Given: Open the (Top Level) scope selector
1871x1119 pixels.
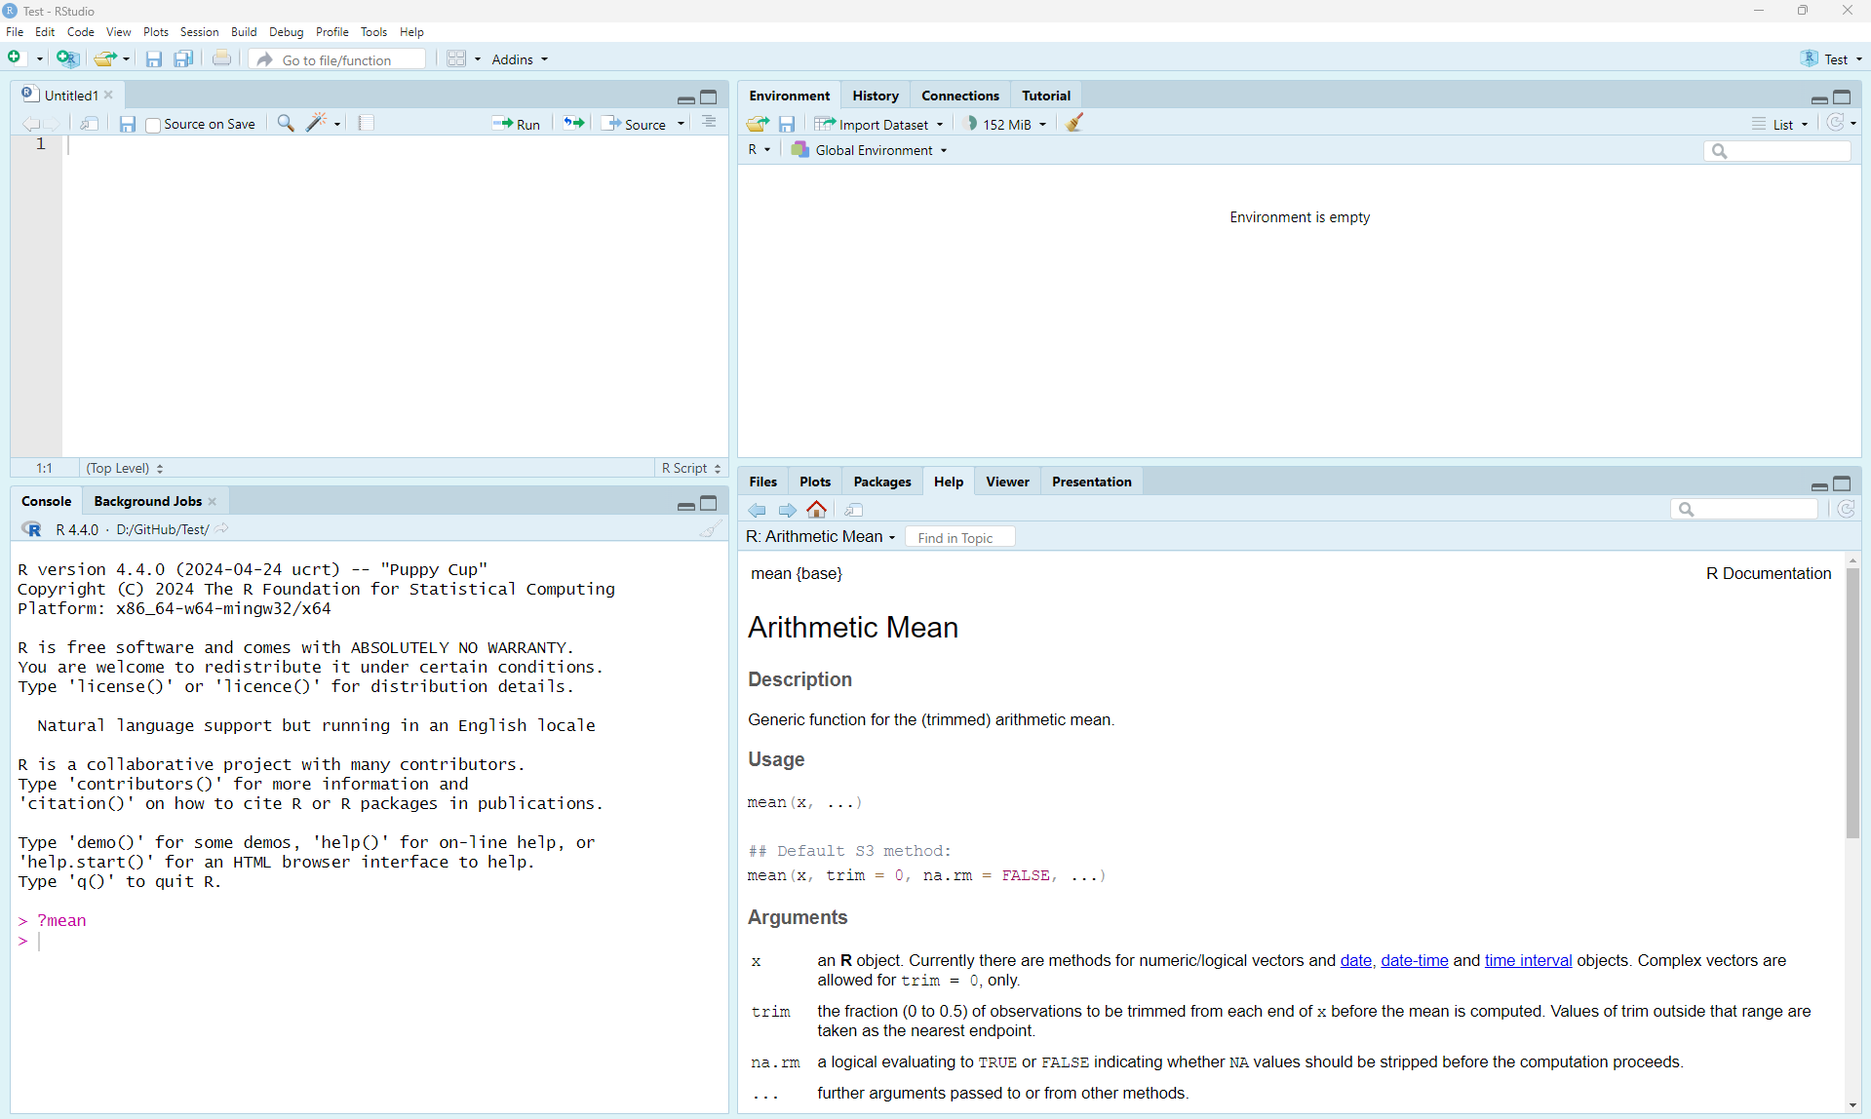Looking at the screenshot, I should (x=125, y=468).
